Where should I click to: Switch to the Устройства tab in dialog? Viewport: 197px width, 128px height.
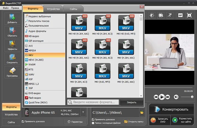pos(53,9)
